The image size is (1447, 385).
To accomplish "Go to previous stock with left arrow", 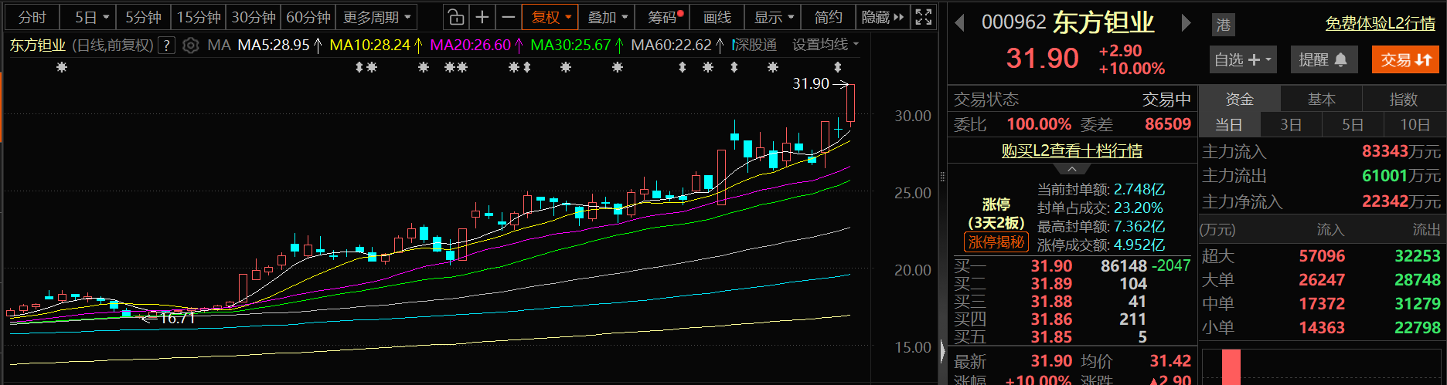I will click(x=960, y=23).
